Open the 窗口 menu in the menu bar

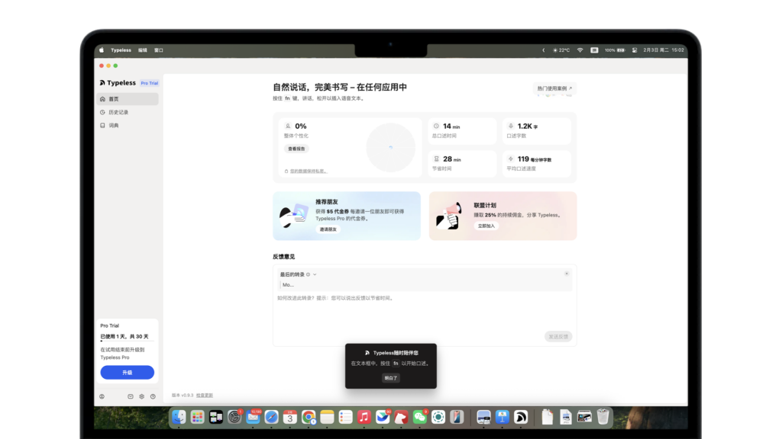tap(159, 50)
